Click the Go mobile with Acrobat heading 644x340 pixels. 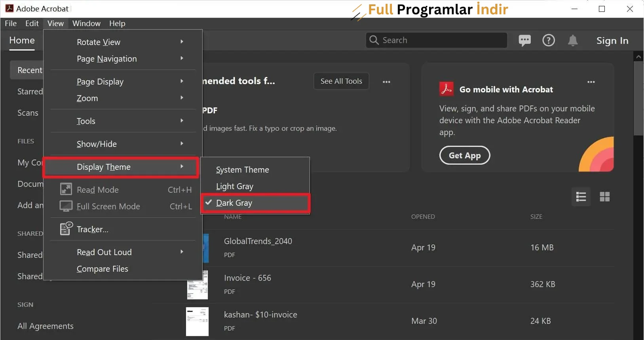[x=506, y=89]
